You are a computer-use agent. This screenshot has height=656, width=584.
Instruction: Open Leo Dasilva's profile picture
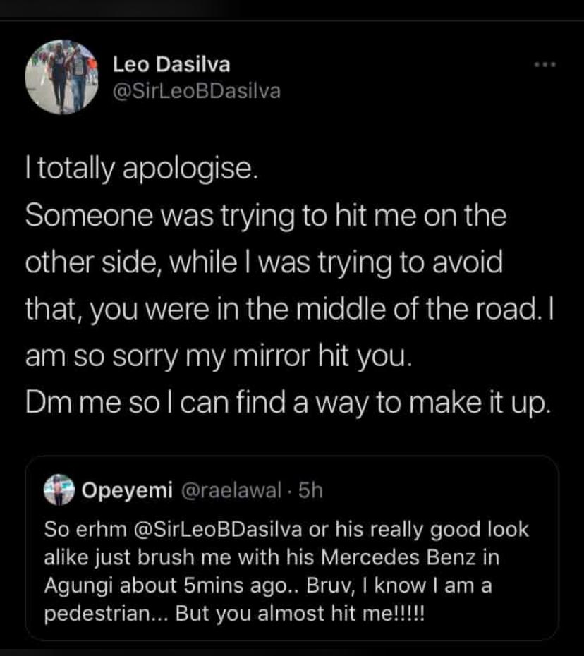63,76
